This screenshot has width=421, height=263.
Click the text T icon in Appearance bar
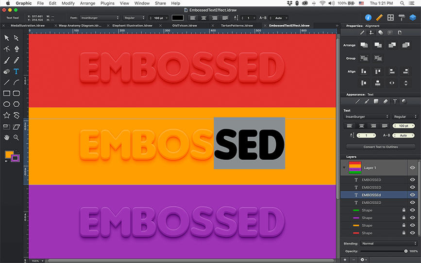click(395, 101)
